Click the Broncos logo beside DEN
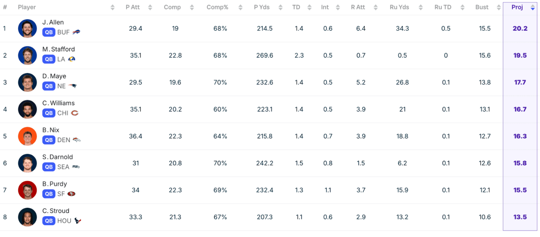This screenshot has width=540, height=237. (x=76, y=140)
